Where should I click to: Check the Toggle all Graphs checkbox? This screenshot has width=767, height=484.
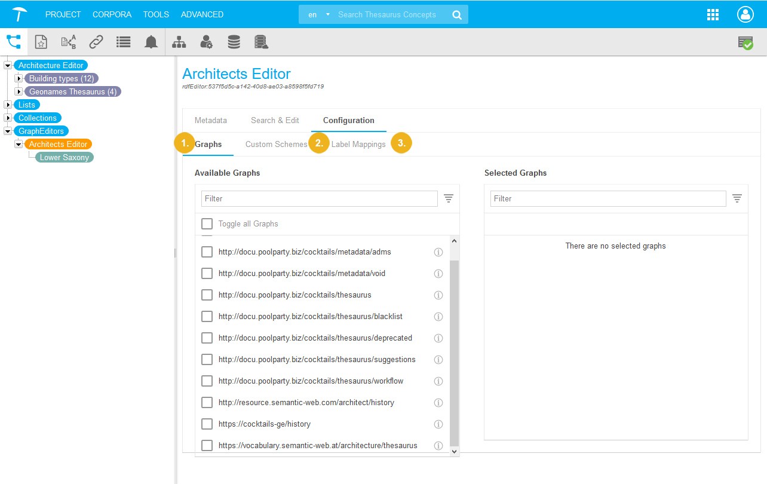tap(207, 223)
